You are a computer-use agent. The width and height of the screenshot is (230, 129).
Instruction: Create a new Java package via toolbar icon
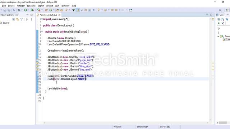click(46, 10)
